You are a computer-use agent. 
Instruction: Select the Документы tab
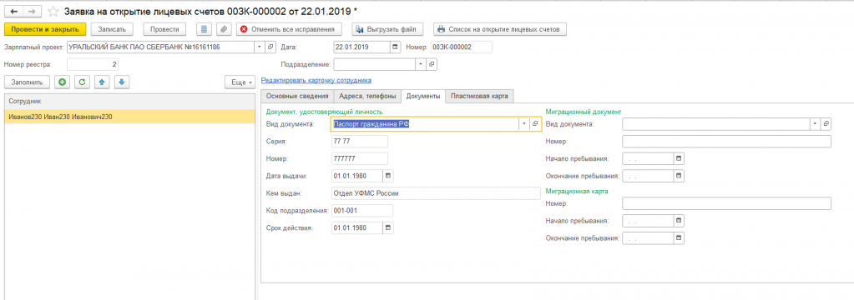423,96
